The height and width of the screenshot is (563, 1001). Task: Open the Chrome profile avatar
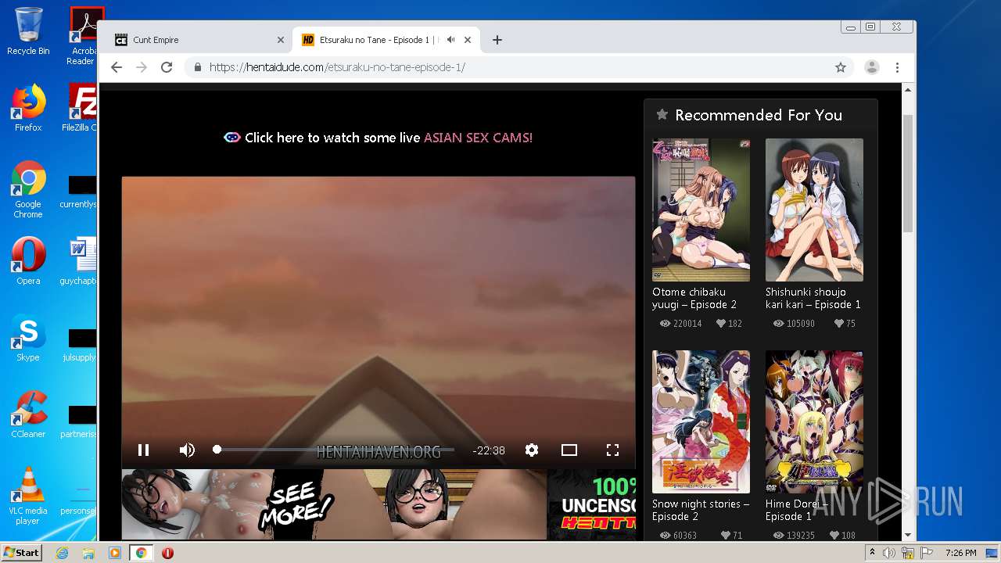(x=872, y=67)
